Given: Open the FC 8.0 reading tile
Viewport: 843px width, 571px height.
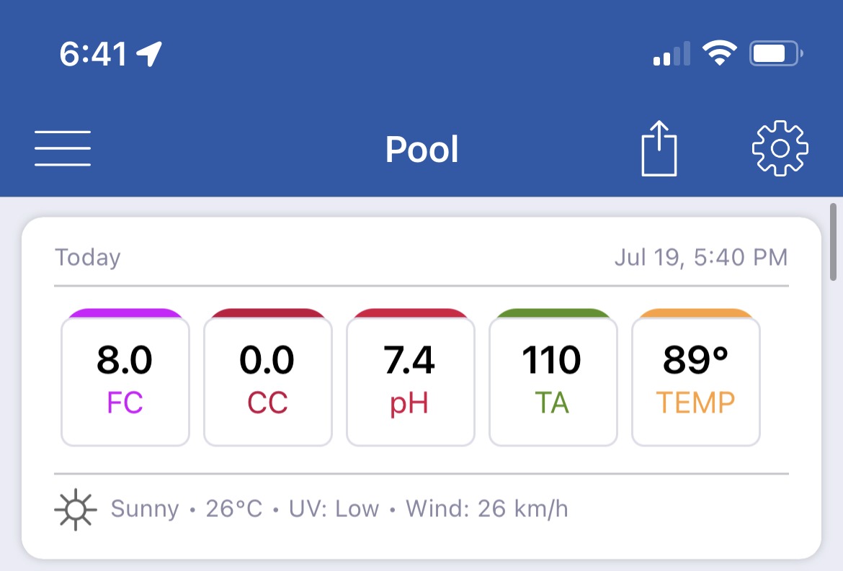Looking at the screenshot, I should [x=125, y=377].
